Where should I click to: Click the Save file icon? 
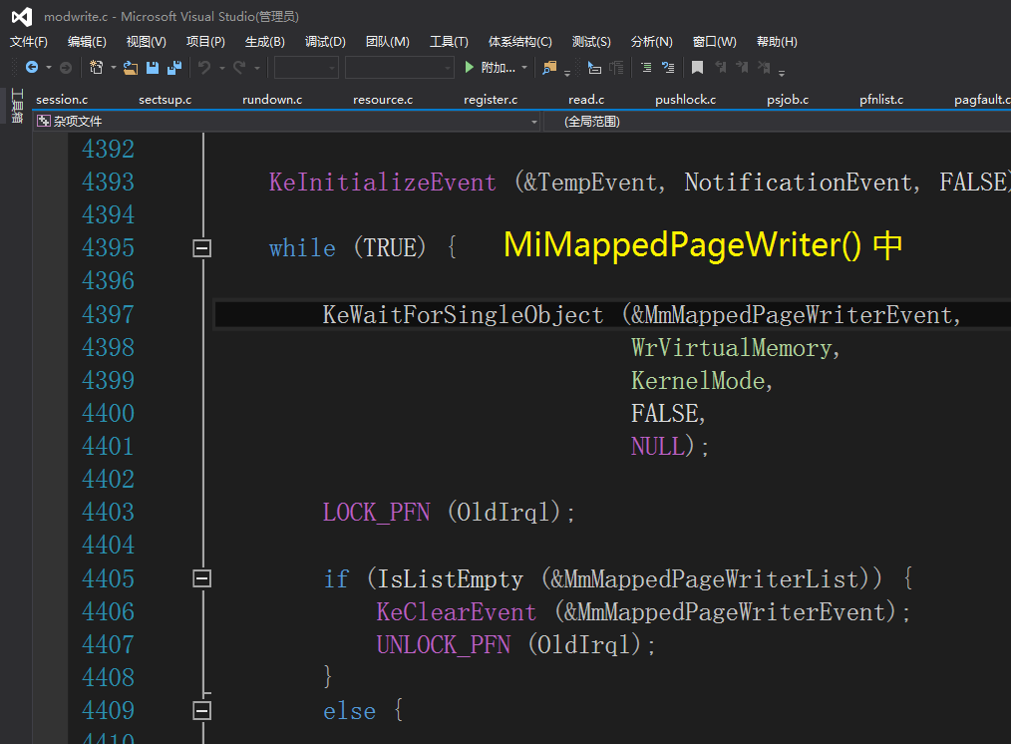(x=153, y=68)
